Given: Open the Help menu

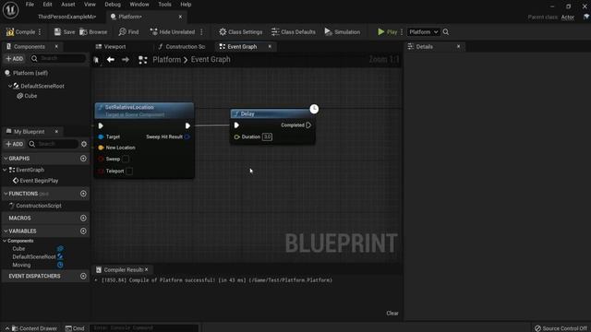Looking at the screenshot, I should pyautogui.click(x=186, y=5).
